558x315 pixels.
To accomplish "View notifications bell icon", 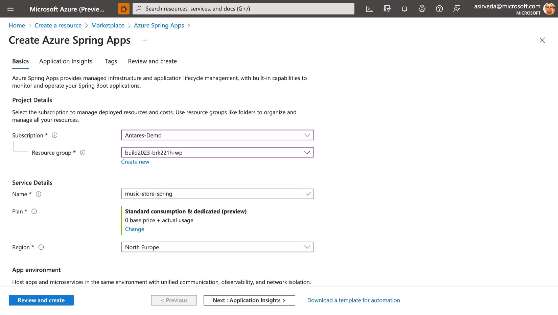I will pyautogui.click(x=404, y=9).
